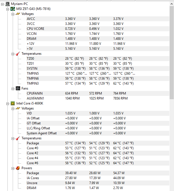Select the Uncore power row
The image size is (174, 191).
point(98,183)
